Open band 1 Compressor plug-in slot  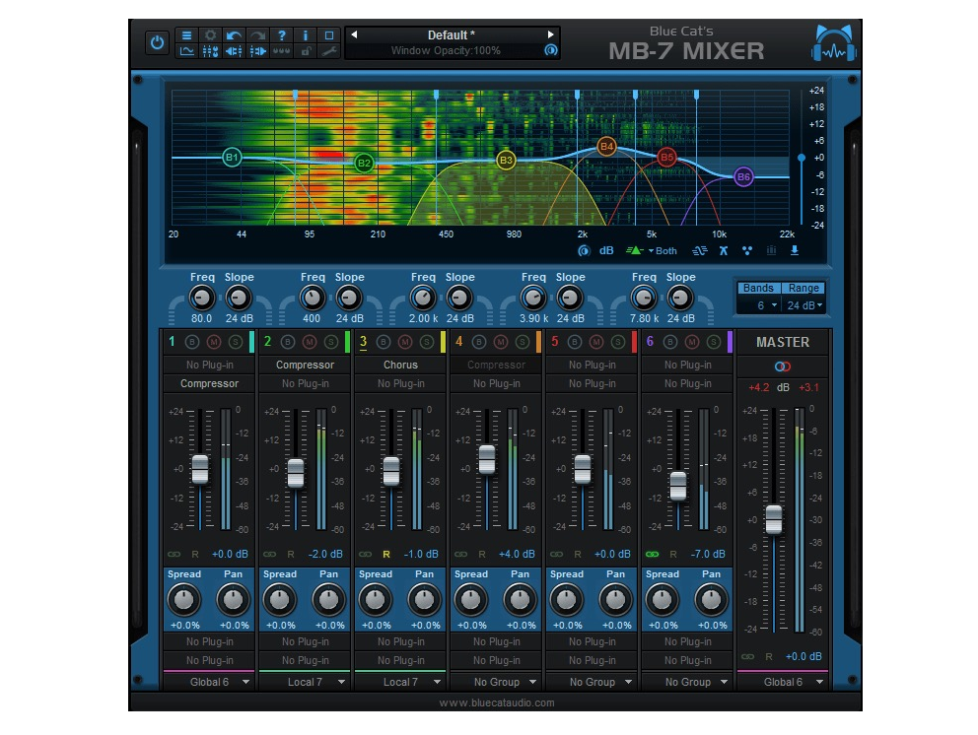pos(210,383)
